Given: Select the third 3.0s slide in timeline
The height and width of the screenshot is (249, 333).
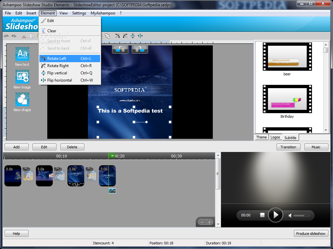Looking at the screenshot, I should click(76, 176).
